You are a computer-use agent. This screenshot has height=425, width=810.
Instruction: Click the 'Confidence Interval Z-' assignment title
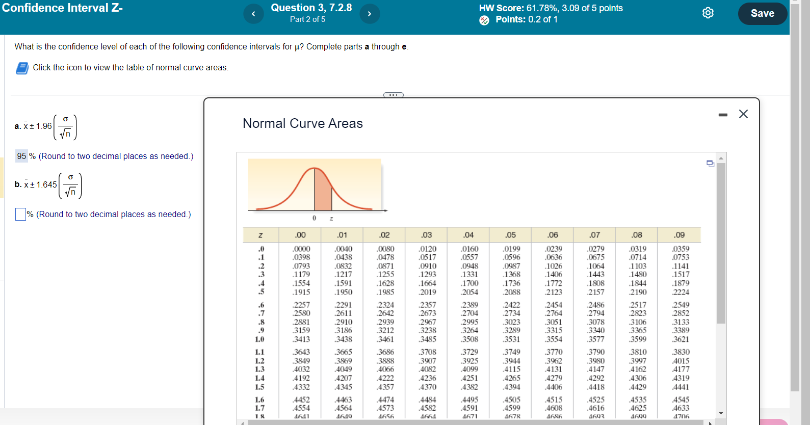click(62, 8)
